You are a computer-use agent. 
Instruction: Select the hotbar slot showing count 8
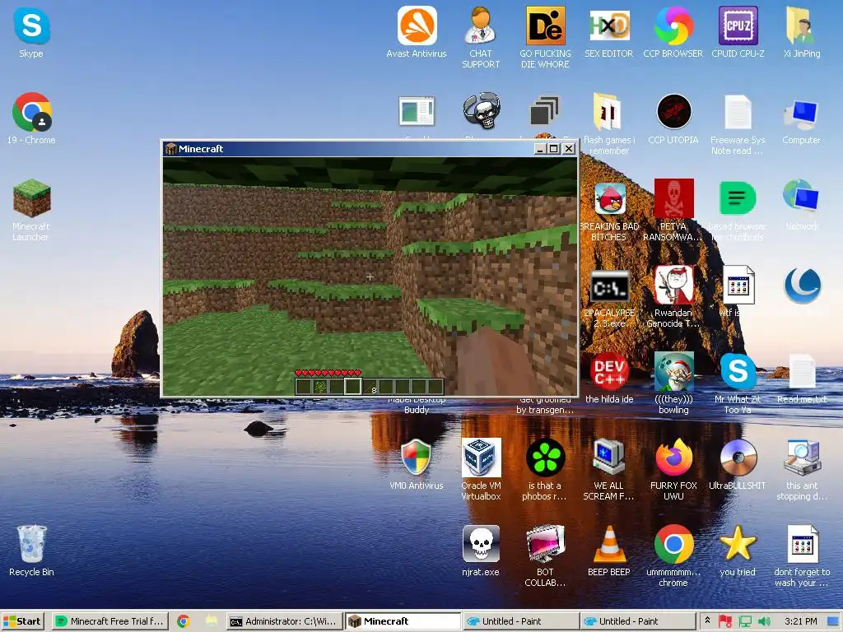[x=370, y=387]
